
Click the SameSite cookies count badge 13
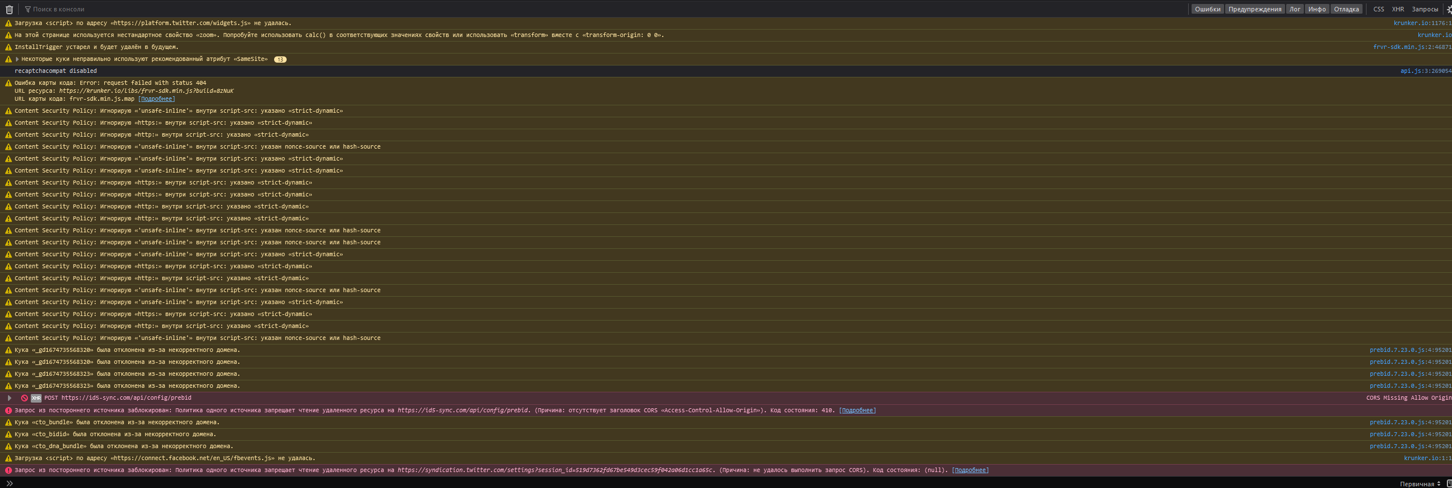280,59
